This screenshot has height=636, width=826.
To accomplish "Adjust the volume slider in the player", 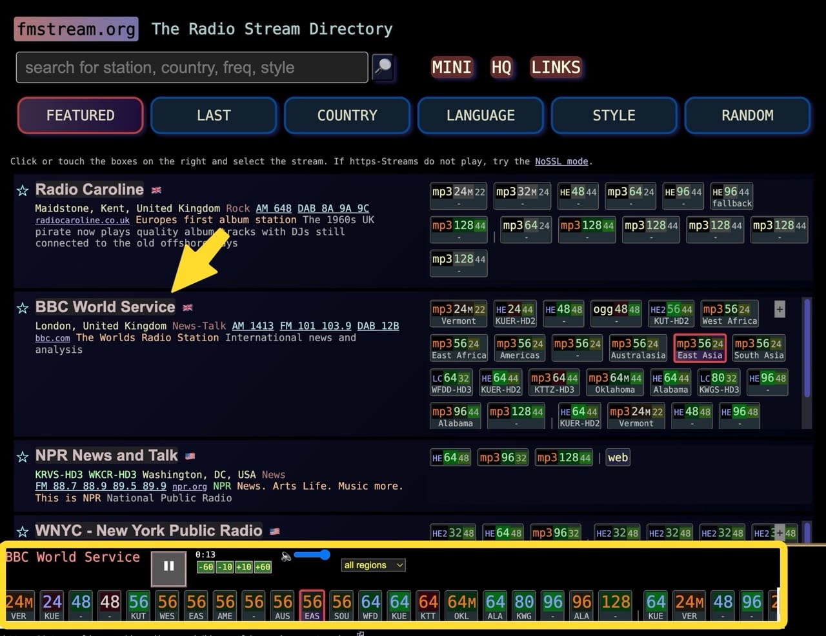I will point(312,555).
